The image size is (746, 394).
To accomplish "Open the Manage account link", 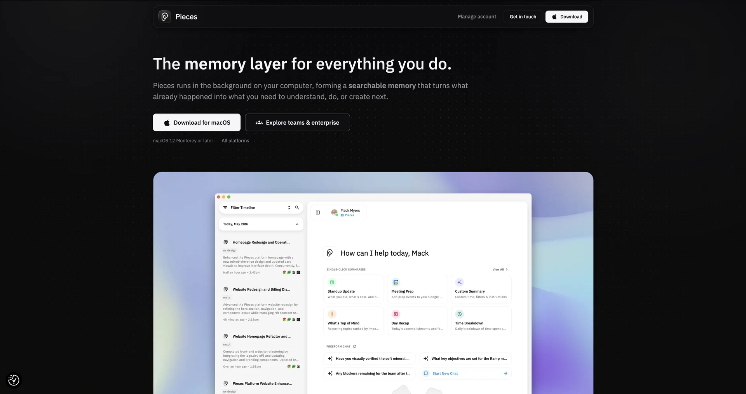I will [x=477, y=17].
